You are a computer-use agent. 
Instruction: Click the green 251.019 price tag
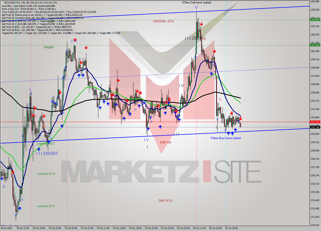coord(315,45)
